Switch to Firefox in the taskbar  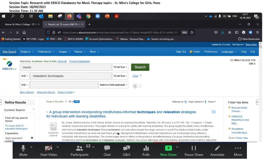pyautogui.click(x=69, y=16)
